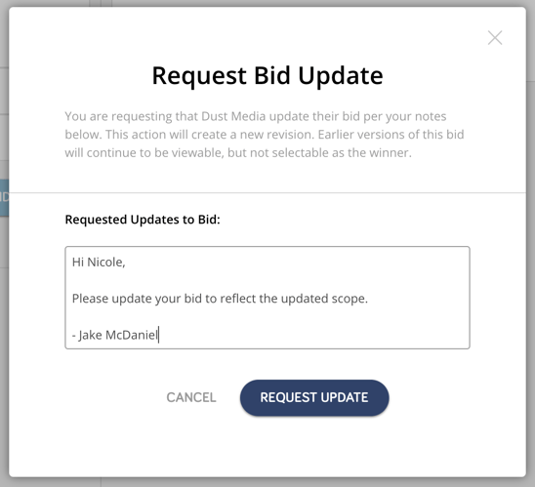
Task: Click the blue button hidden behind dialog edge
Action: (x=4, y=198)
